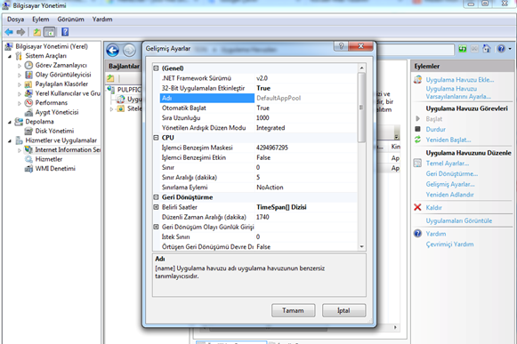Click the İptal button
The height and width of the screenshot is (344, 517).
point(343,310)
